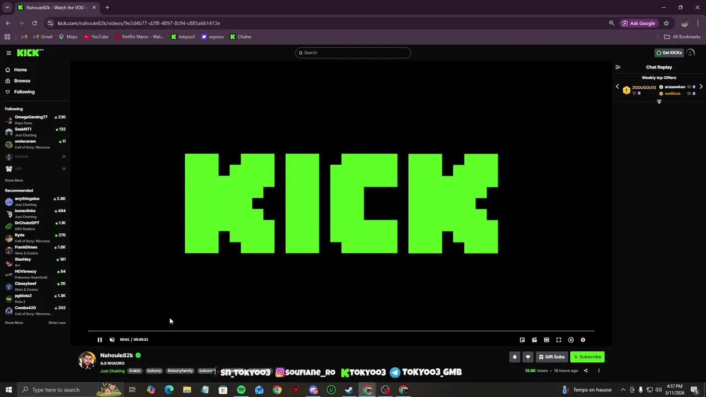Open the user profile avatar menu
Viewport: 706px width, 397px height.
click(691, 53)
